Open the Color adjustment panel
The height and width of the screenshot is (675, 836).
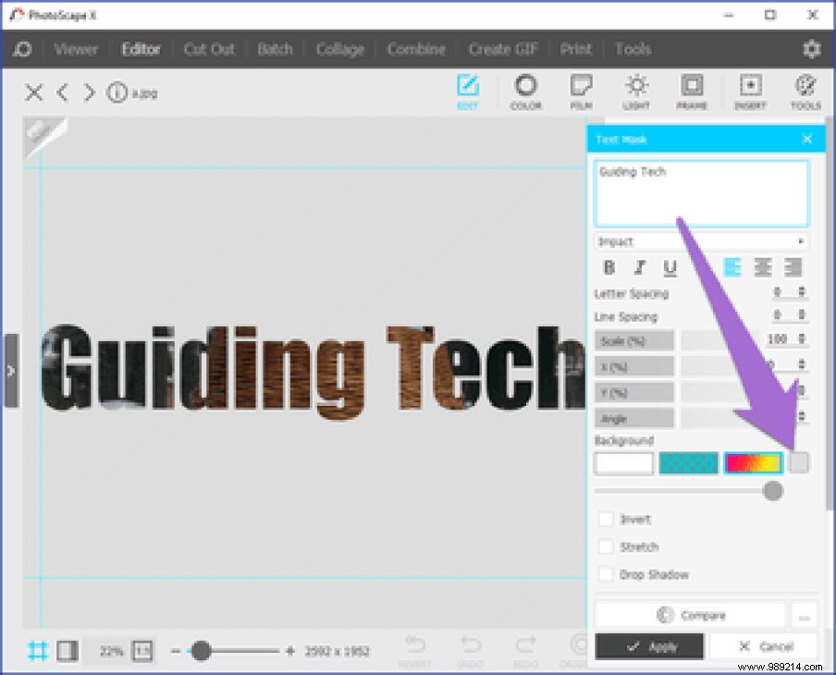pyautogui.click(x=525, y=92)
